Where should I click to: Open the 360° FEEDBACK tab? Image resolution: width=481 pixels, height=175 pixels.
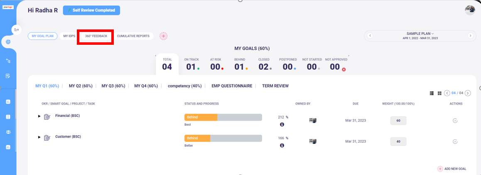tap(96, 36)
